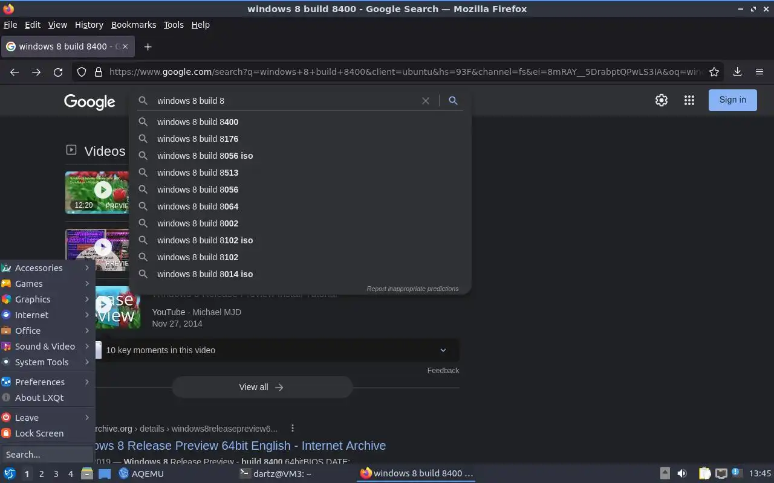Viewport: 774px width, 483px height.
Task: Click the network tray icon
Action: point(721,473)
